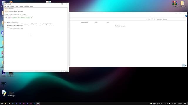Click the 'import socket' code line
Screen dimensions: 188x105
9,8
